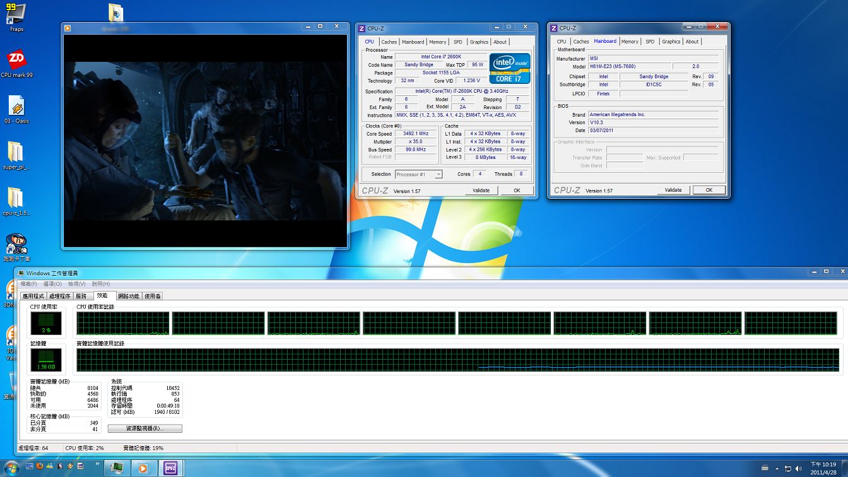Click the movie video playback area
Image resolution: width=848 pixels, height=477 pixels.
click(x=205, y=140)
